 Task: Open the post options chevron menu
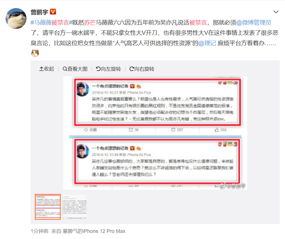(276, 12)
